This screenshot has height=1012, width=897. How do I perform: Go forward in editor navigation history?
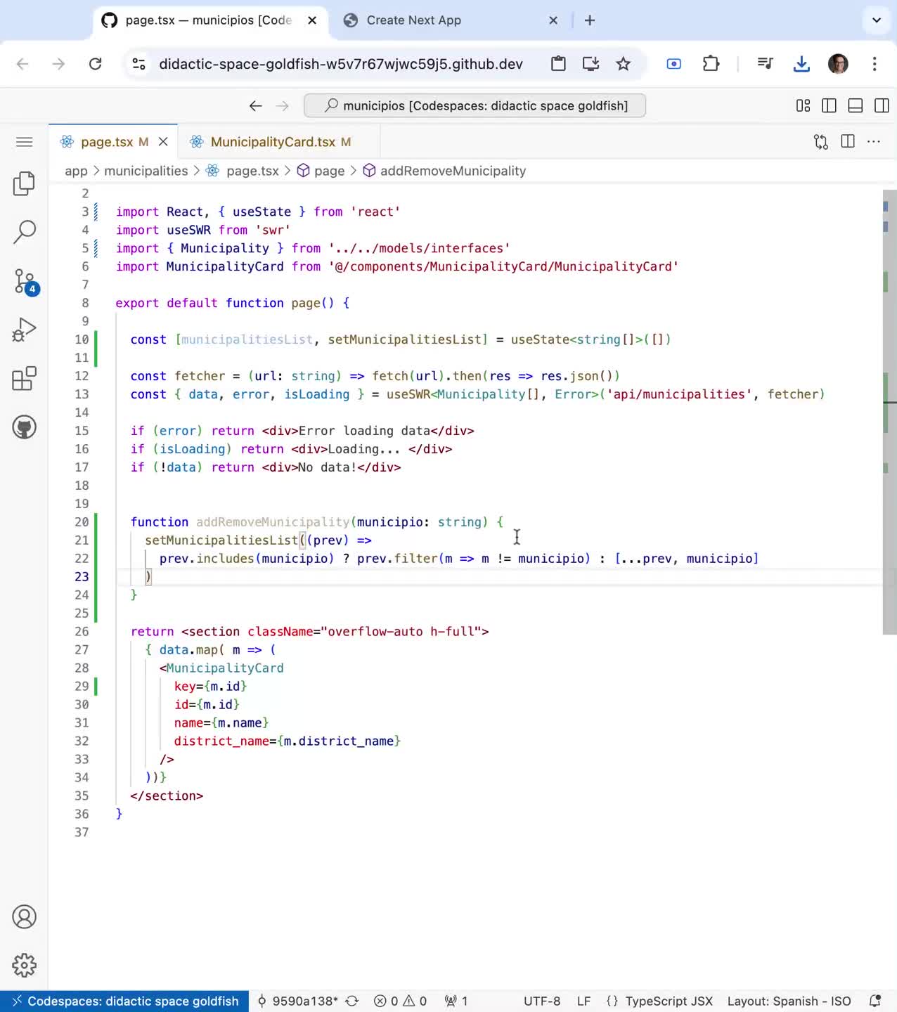(283, 105)
